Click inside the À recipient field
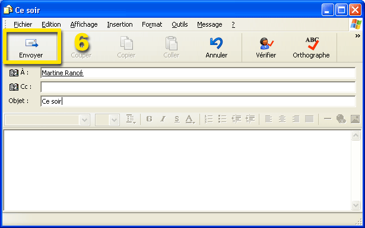The width and height of the screenshot is (365, 228). [198, 73]
